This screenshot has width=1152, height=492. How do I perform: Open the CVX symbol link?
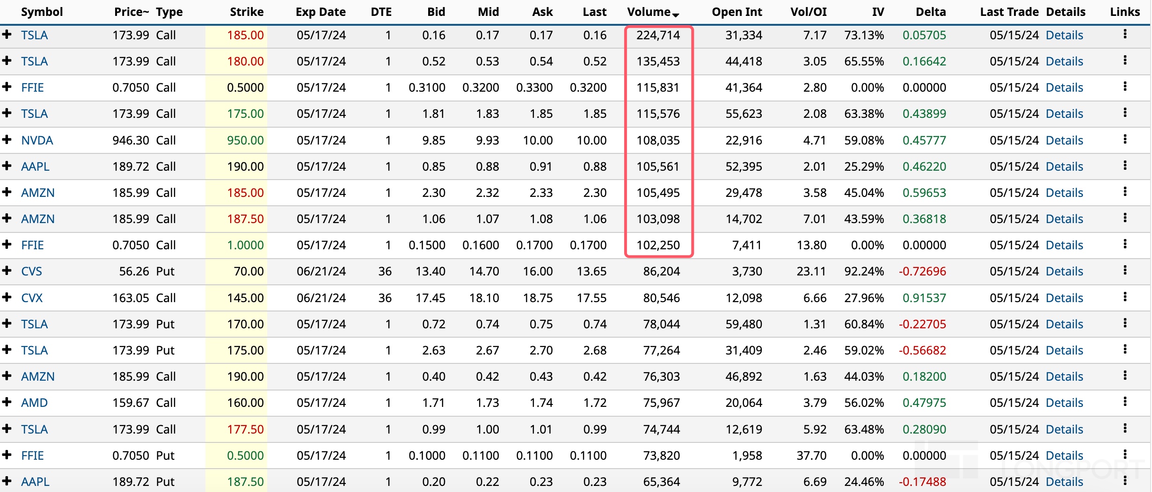click(32, 298)
